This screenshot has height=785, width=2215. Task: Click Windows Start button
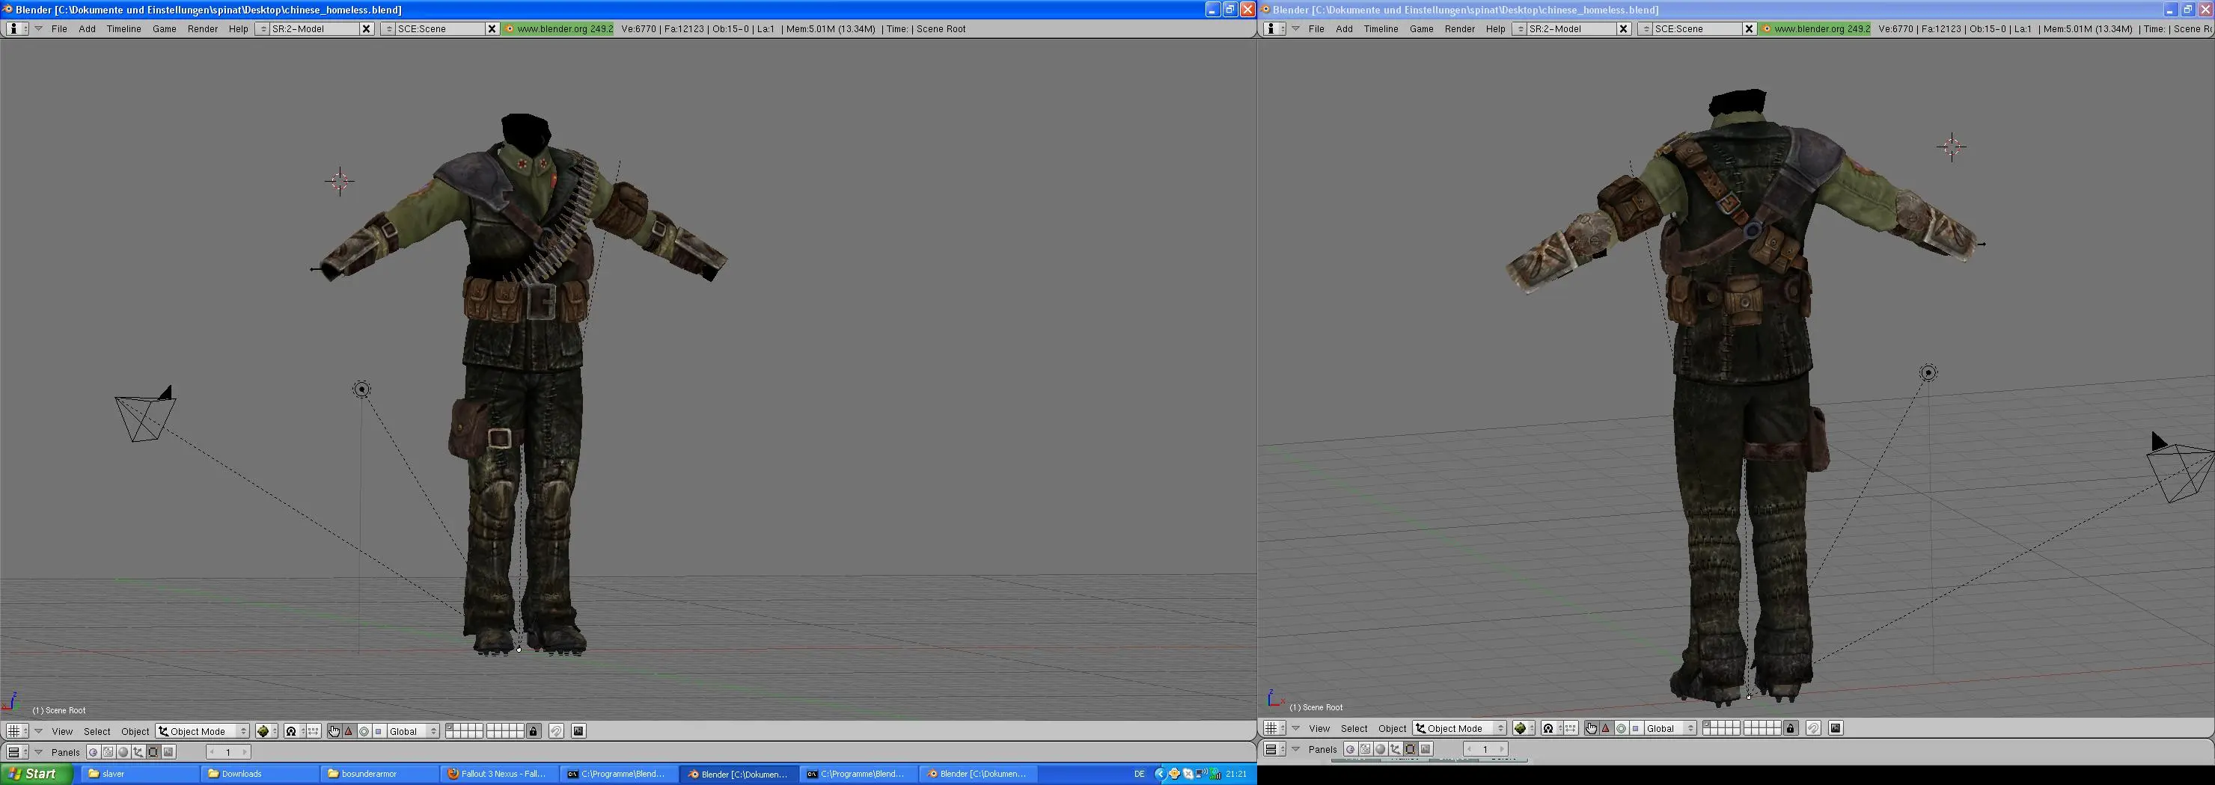tap(36, 774)
